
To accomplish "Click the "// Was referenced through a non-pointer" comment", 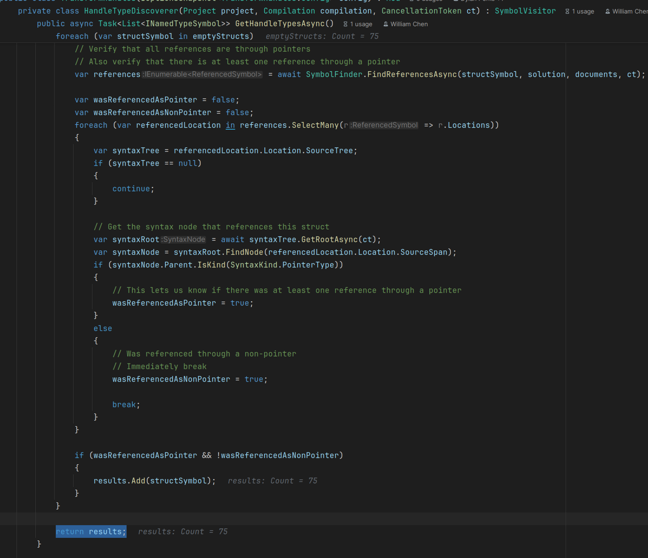I will (x=204, y=354).
